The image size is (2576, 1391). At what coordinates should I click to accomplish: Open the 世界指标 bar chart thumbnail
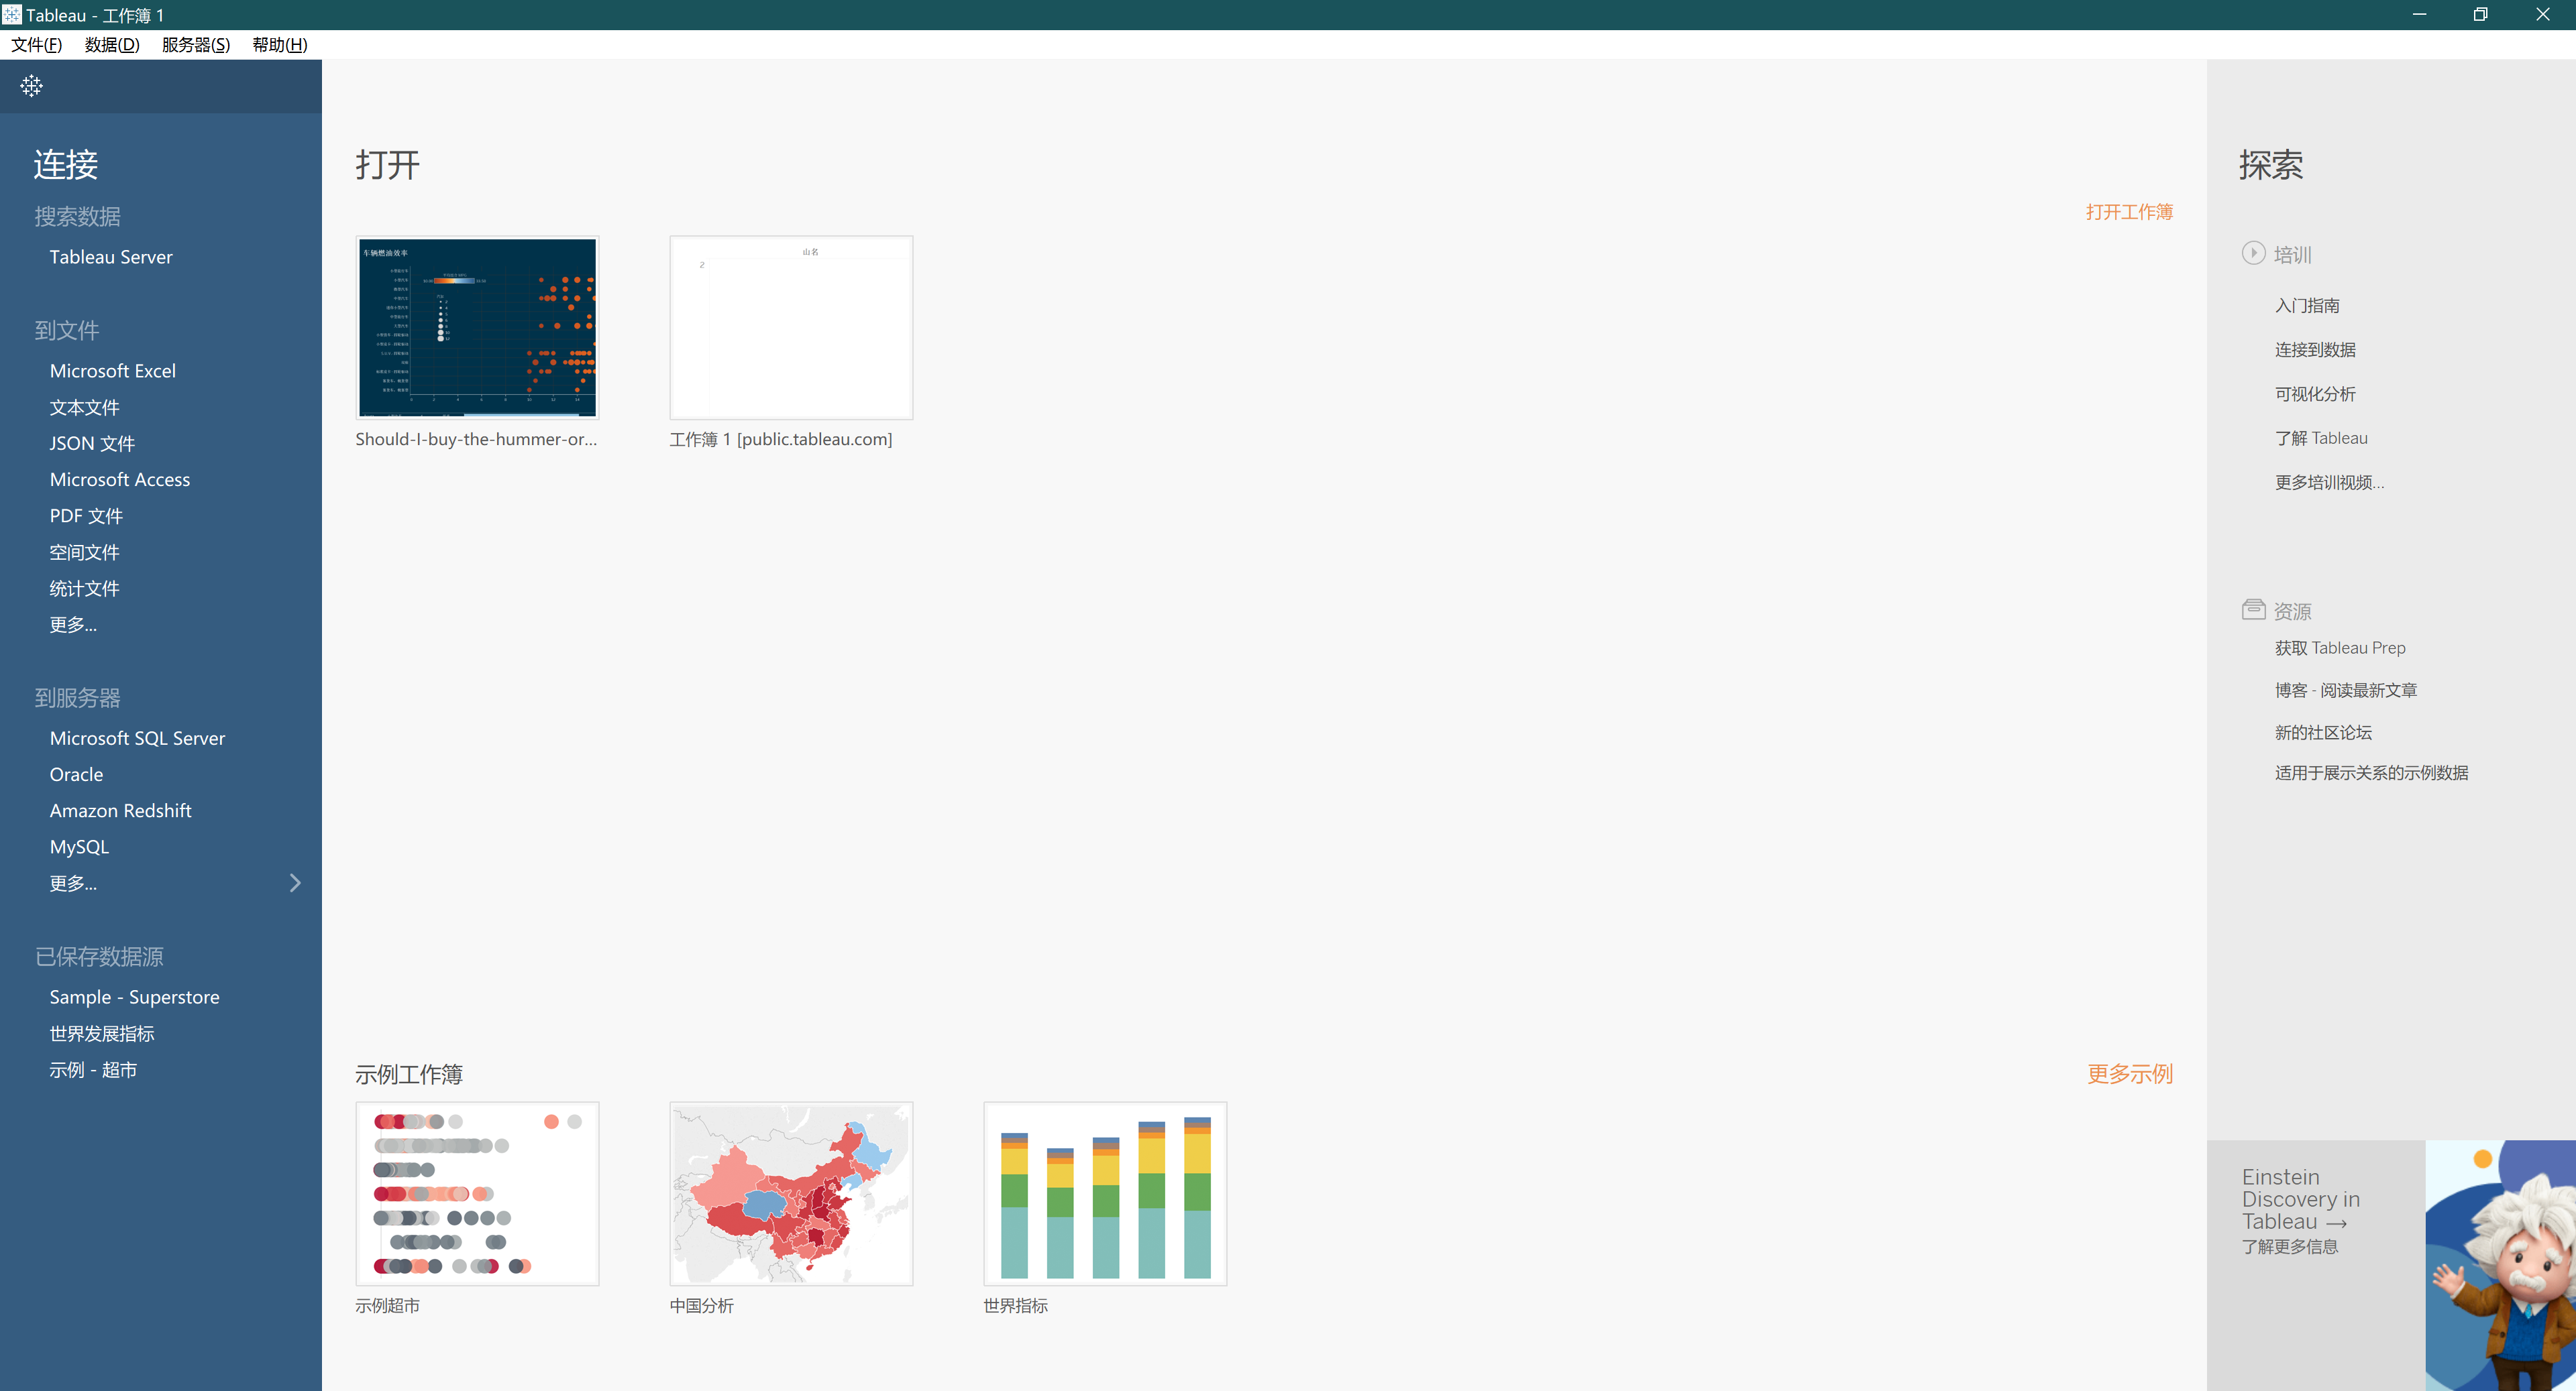pos(1105,1193)
